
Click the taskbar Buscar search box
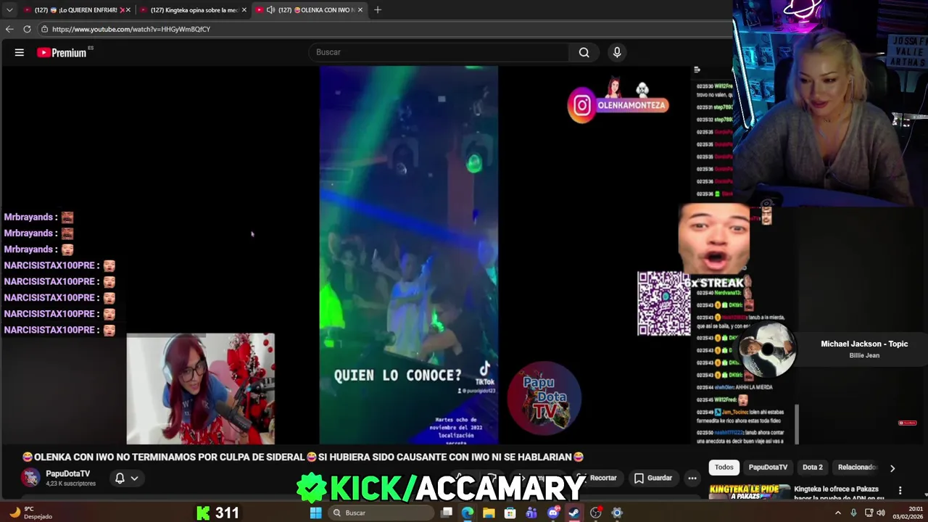click(382, 513)
